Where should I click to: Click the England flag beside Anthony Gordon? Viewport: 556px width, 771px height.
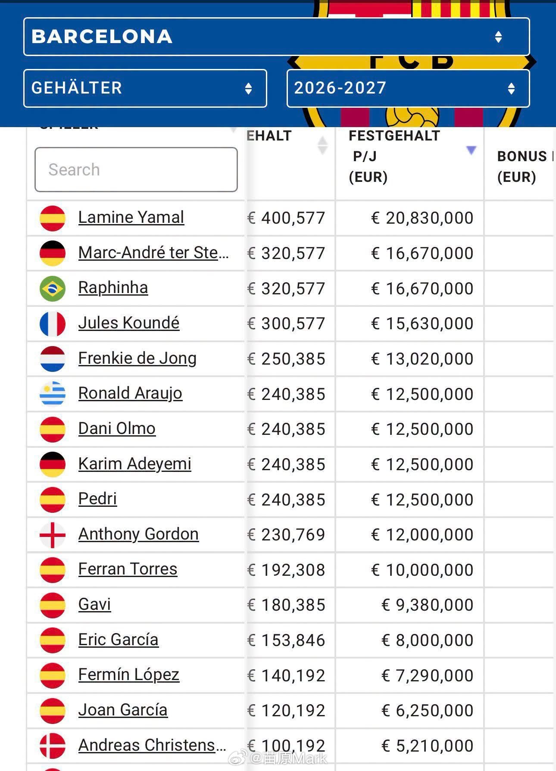click(x=53, y=535)
